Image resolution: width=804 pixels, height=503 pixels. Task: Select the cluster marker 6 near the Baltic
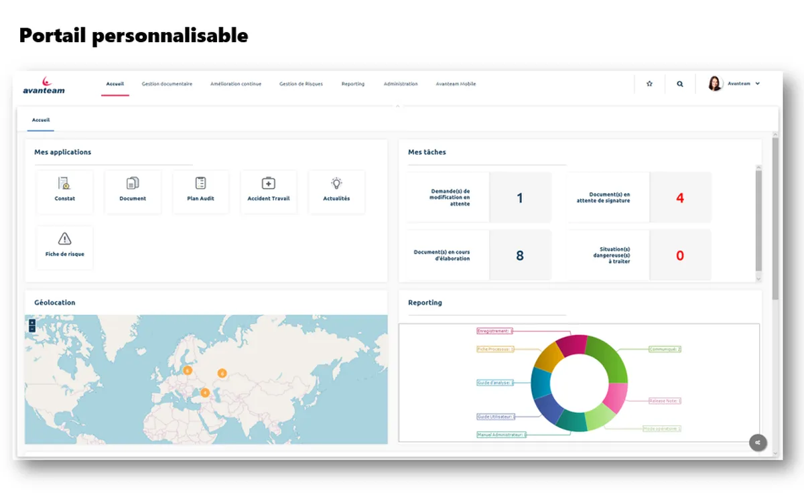[x=187, y=370]
